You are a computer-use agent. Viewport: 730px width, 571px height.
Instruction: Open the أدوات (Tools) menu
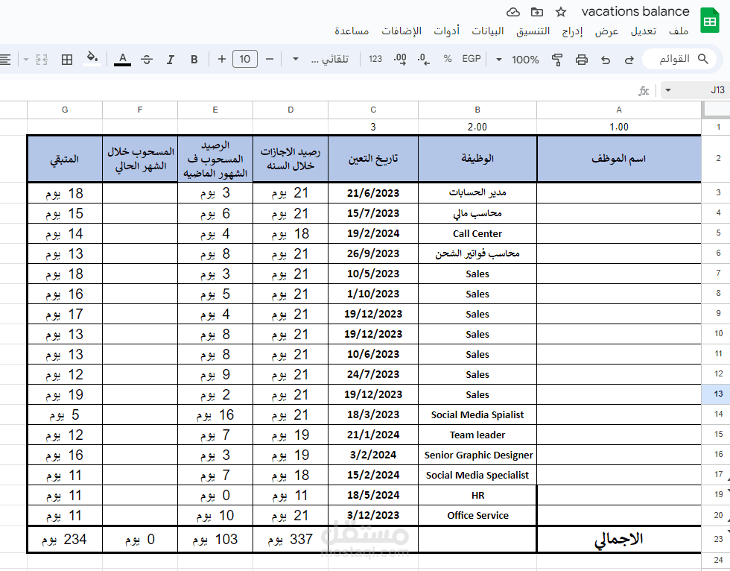tap(446, 31)
